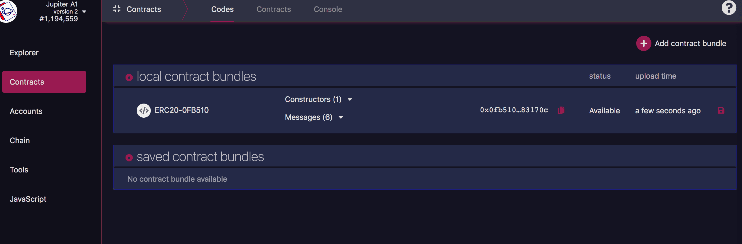The height and width of the screenshot is (244, 742).
Task: Switch to the Console tab
Action: pos(328,9)
